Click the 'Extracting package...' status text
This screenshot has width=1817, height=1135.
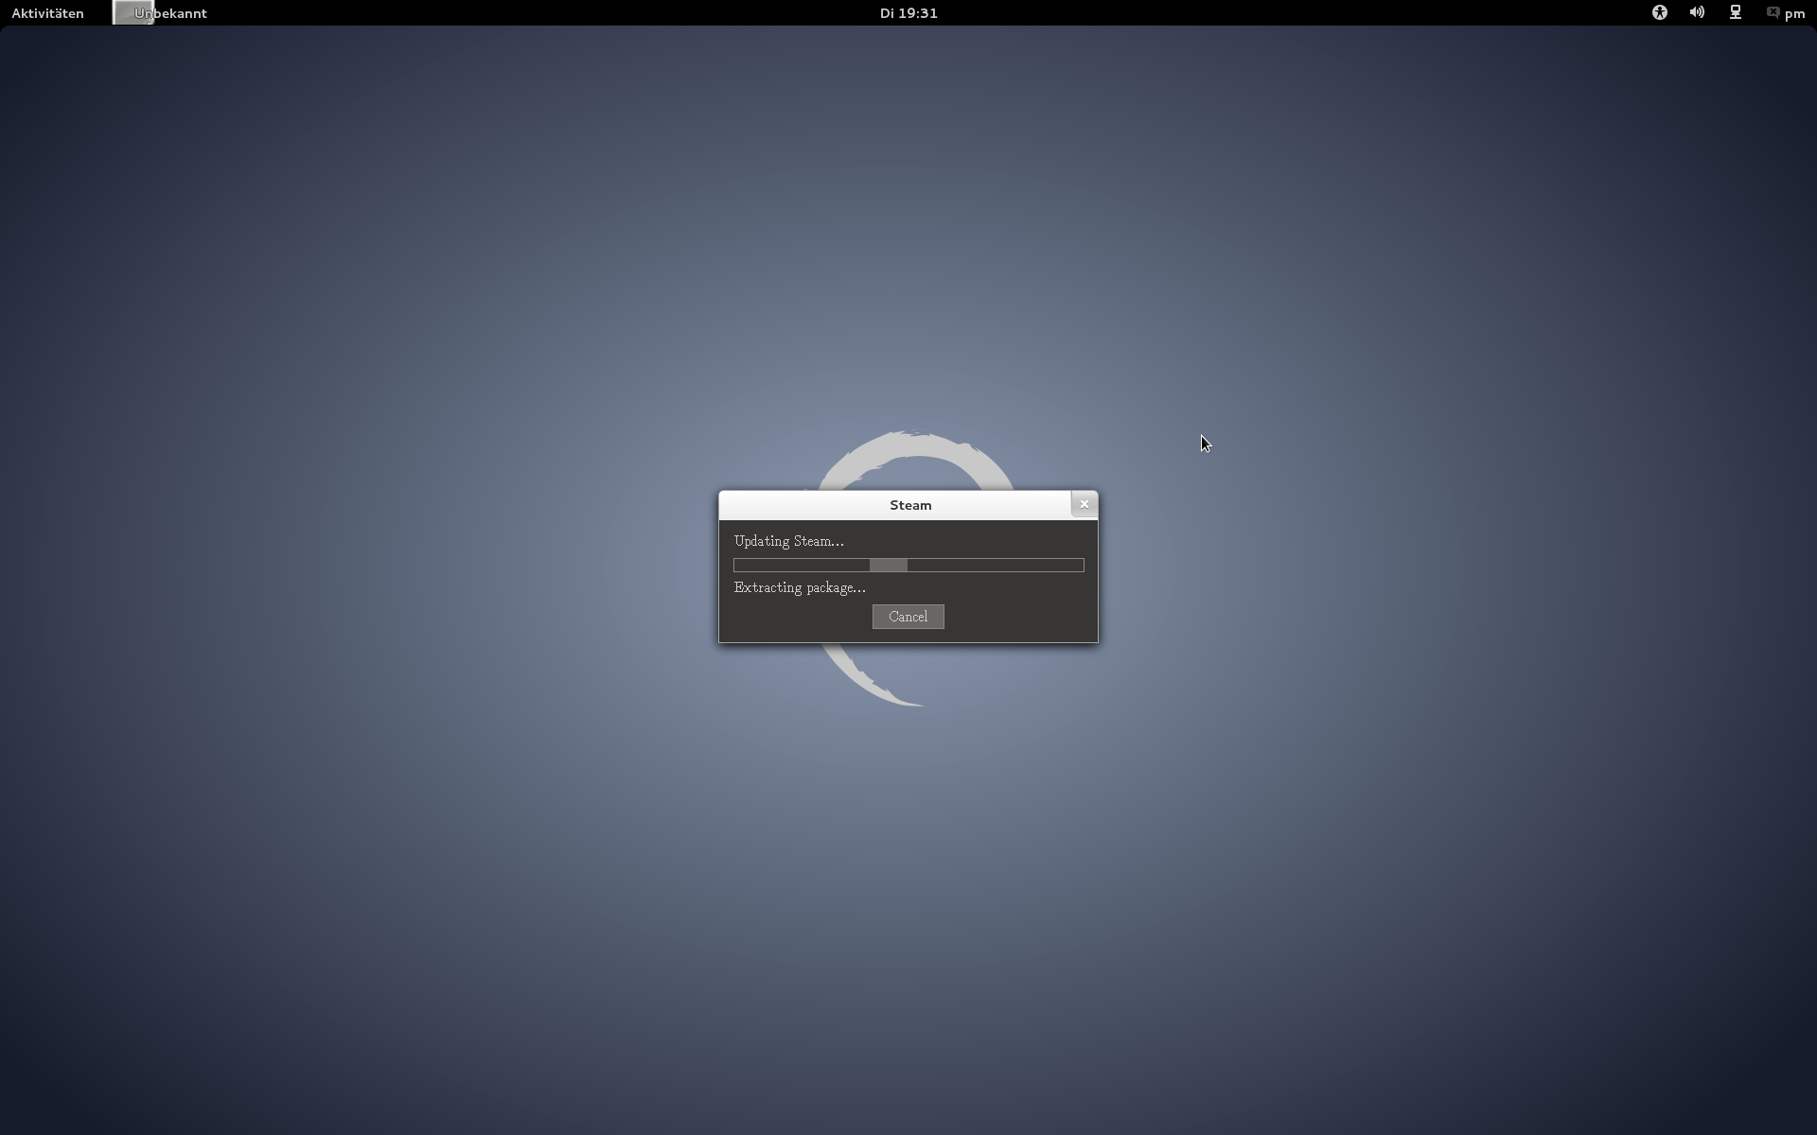(x=800, y=587)
